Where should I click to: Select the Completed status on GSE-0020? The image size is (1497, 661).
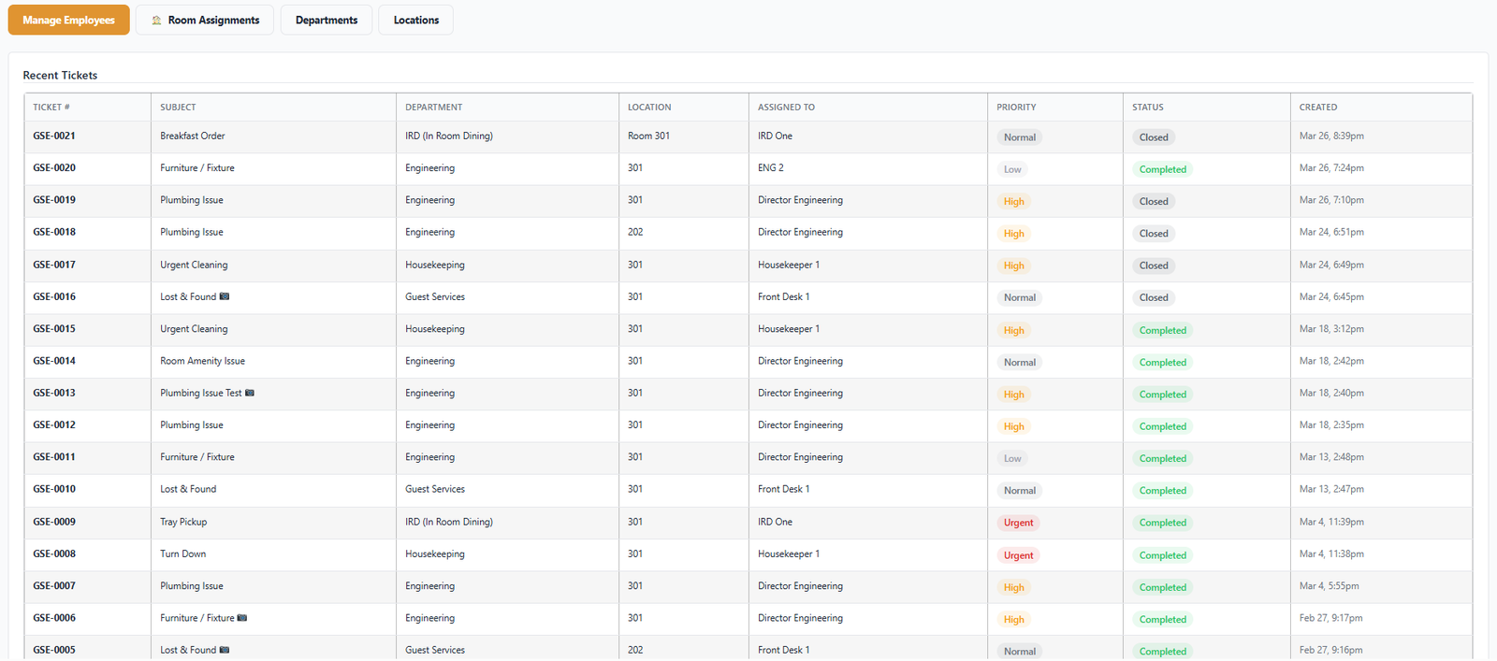coord(1162,170)
